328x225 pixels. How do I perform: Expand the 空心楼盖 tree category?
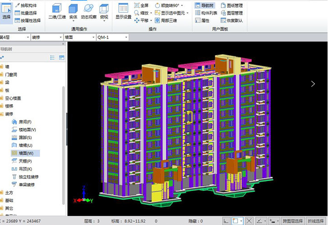(x=2, y=98)
